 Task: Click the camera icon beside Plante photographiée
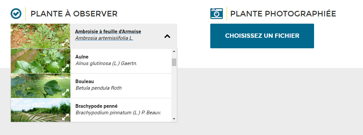(x=217, y=13)
